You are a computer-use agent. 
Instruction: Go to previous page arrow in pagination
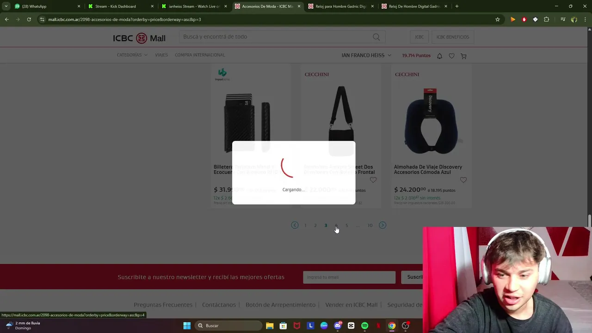(x=295, y=225)
